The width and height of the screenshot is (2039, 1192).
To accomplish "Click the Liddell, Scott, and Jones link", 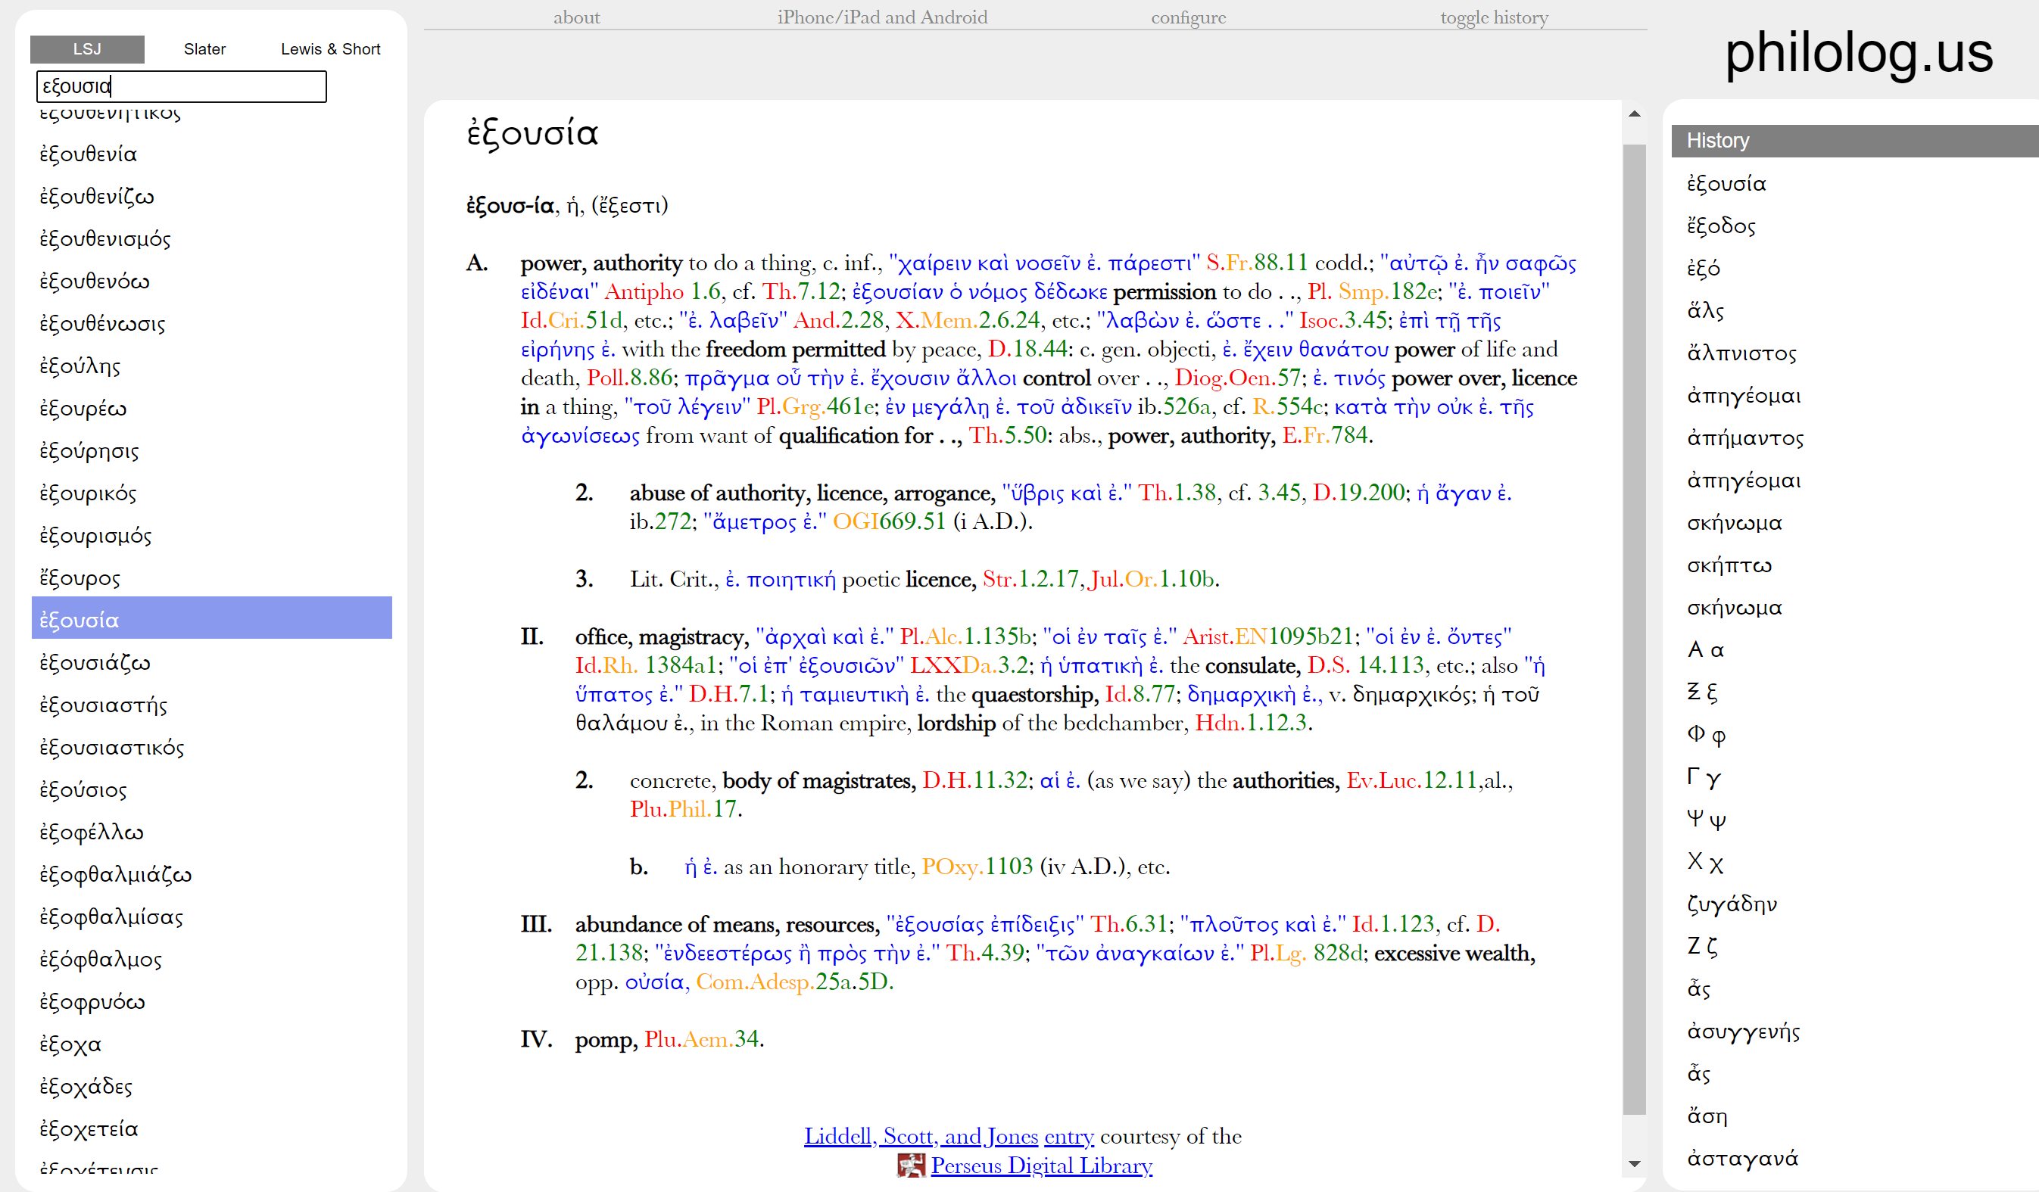I will click(920, 1136).
